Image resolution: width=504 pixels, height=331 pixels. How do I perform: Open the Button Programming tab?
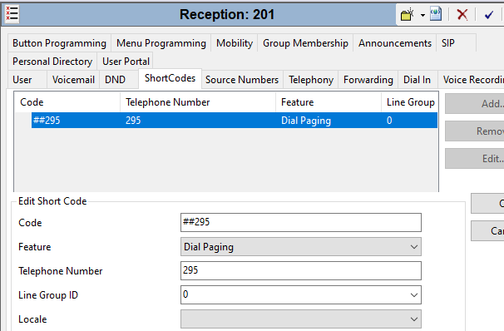59,43
